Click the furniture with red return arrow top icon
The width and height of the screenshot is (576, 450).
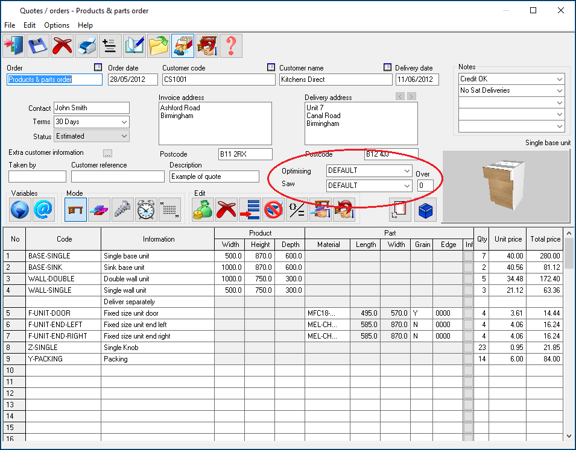[207, 46]
